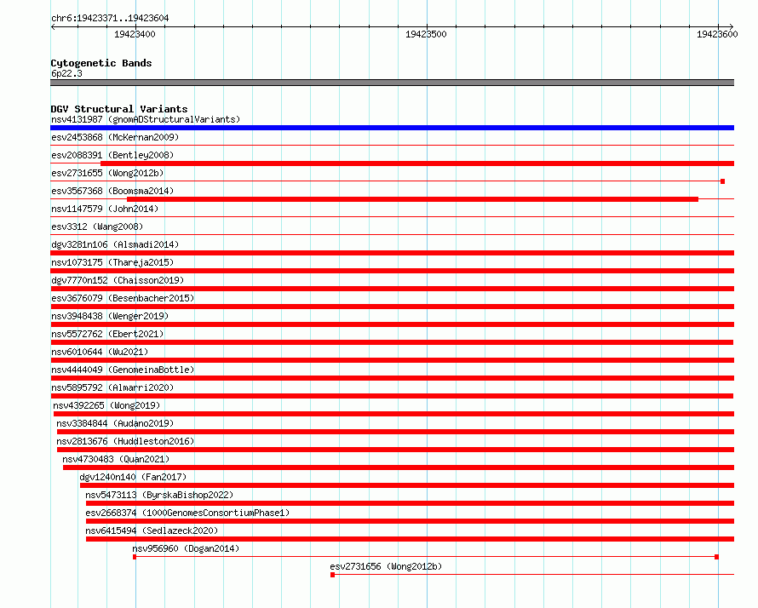Open variant nsv5895792 (Almarri2020)
The image size is (758, 608).
click(112, 387)
